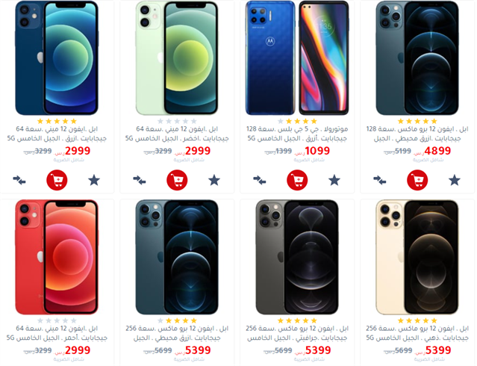Add blue iPhone 12 mini to cart

57,180
